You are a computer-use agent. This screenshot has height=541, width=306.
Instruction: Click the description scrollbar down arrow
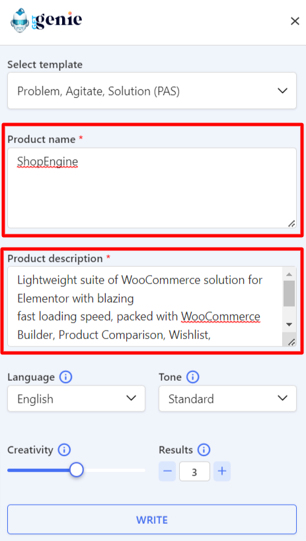click(x=289, y=324)
